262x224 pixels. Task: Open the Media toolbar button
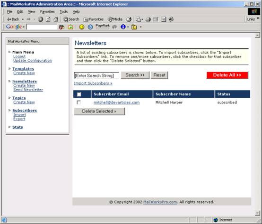(x=115, y=19)
